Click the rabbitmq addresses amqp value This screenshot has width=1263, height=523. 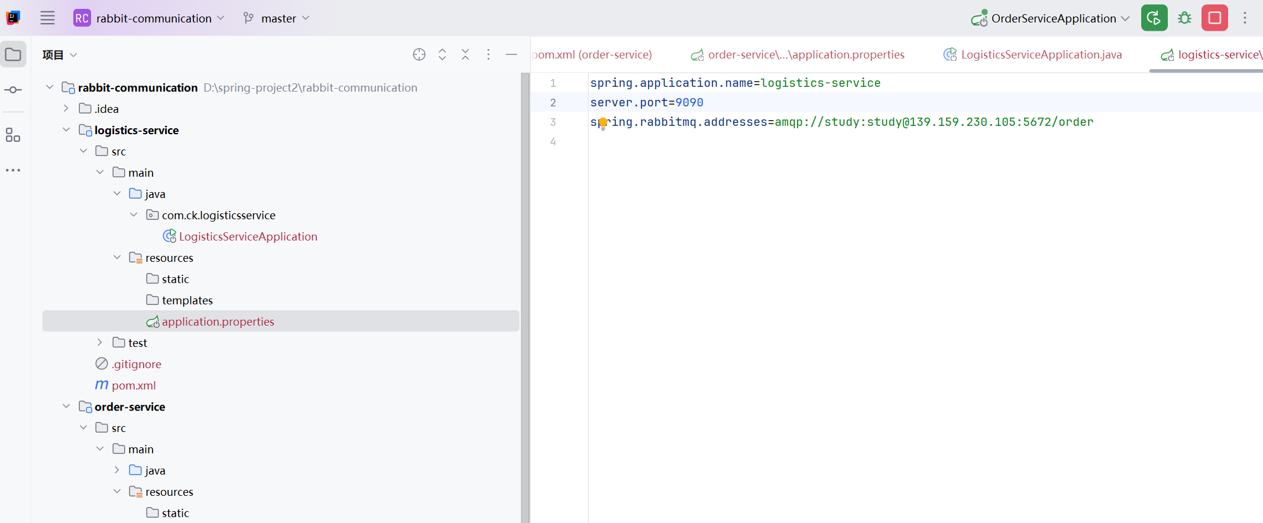(x=934, y=122)
